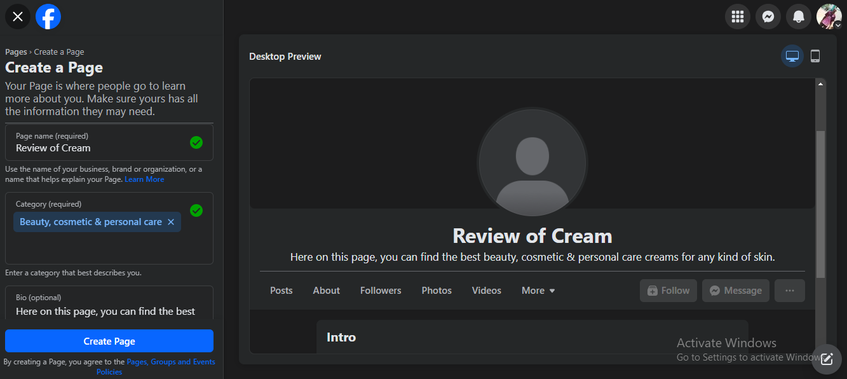Select the About tab in preview
This screenshot has height=379, width=847.
327,291
